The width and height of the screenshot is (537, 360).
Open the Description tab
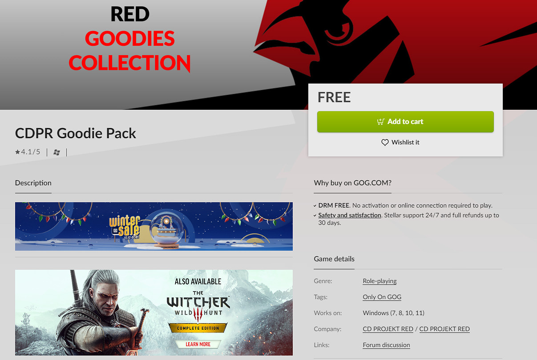coord(33,183)
